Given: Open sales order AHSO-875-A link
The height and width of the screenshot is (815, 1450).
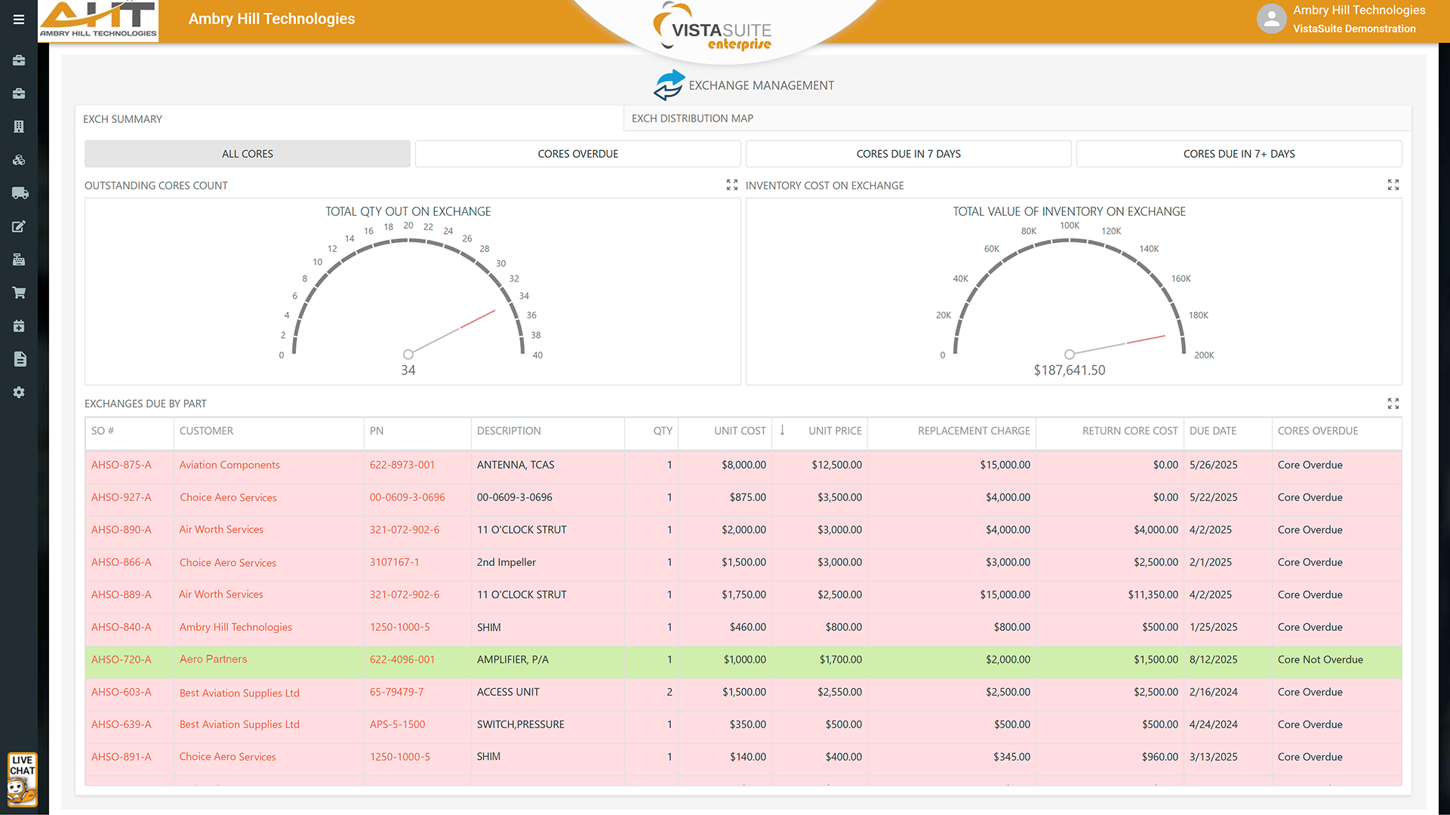Looking at the screenshot, I should [x=122, y=465].
